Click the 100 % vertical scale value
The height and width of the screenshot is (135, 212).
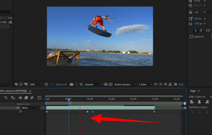point(198,19)
